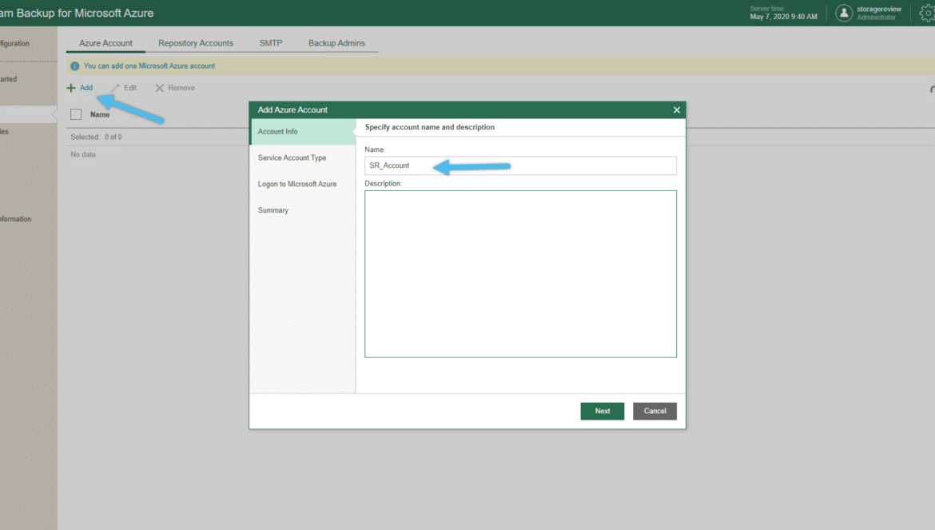The image size is (935, 530).
Task: Click the Backup for Microsoft Azure title
Action: (x=77, y=13)
